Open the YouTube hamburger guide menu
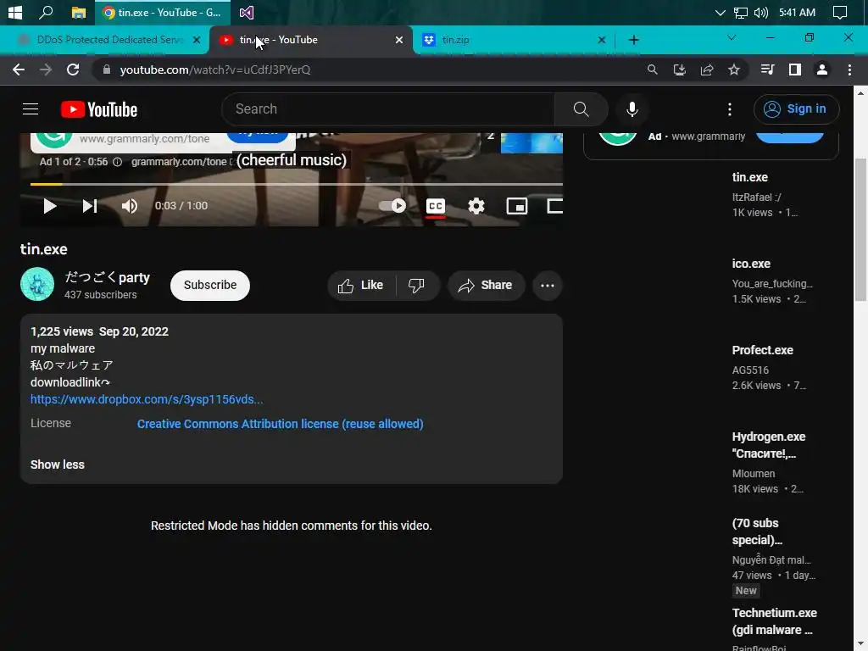 [x=31, y=109]
